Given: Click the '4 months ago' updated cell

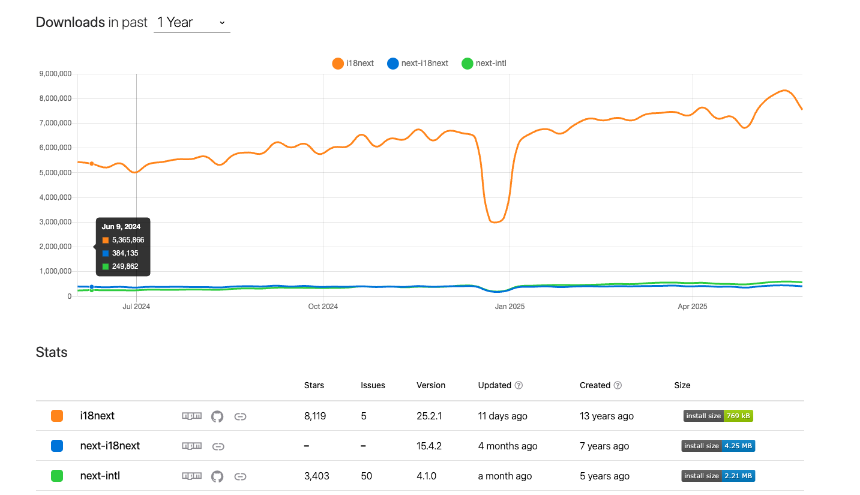Looking at the screenshot, I should tap(508, 446).
